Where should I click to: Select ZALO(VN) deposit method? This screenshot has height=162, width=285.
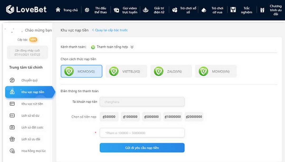tap(171, 71)
